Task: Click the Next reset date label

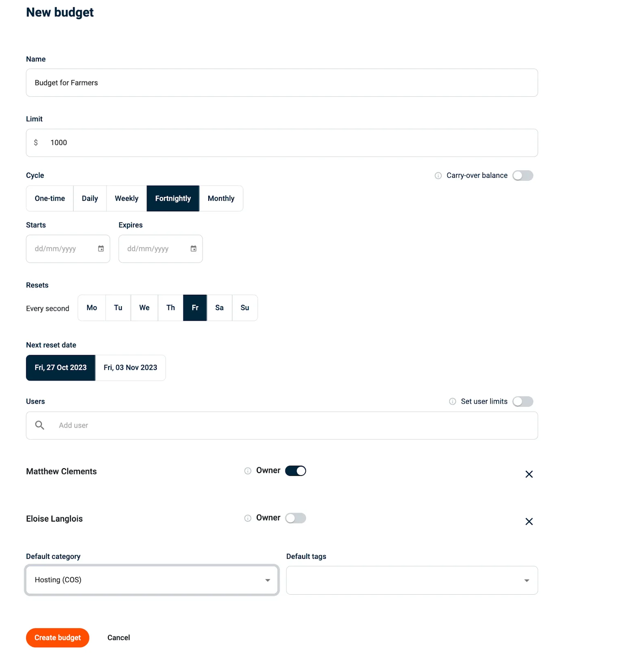Action: pyautogui.click(x=51, y=345)
